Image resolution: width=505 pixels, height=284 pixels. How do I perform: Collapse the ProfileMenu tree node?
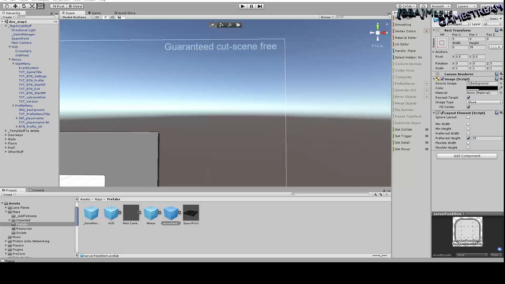click(13, 106)
